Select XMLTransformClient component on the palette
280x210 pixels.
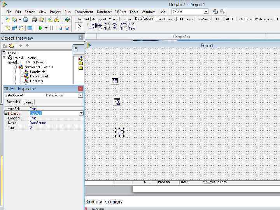(132, 26)
